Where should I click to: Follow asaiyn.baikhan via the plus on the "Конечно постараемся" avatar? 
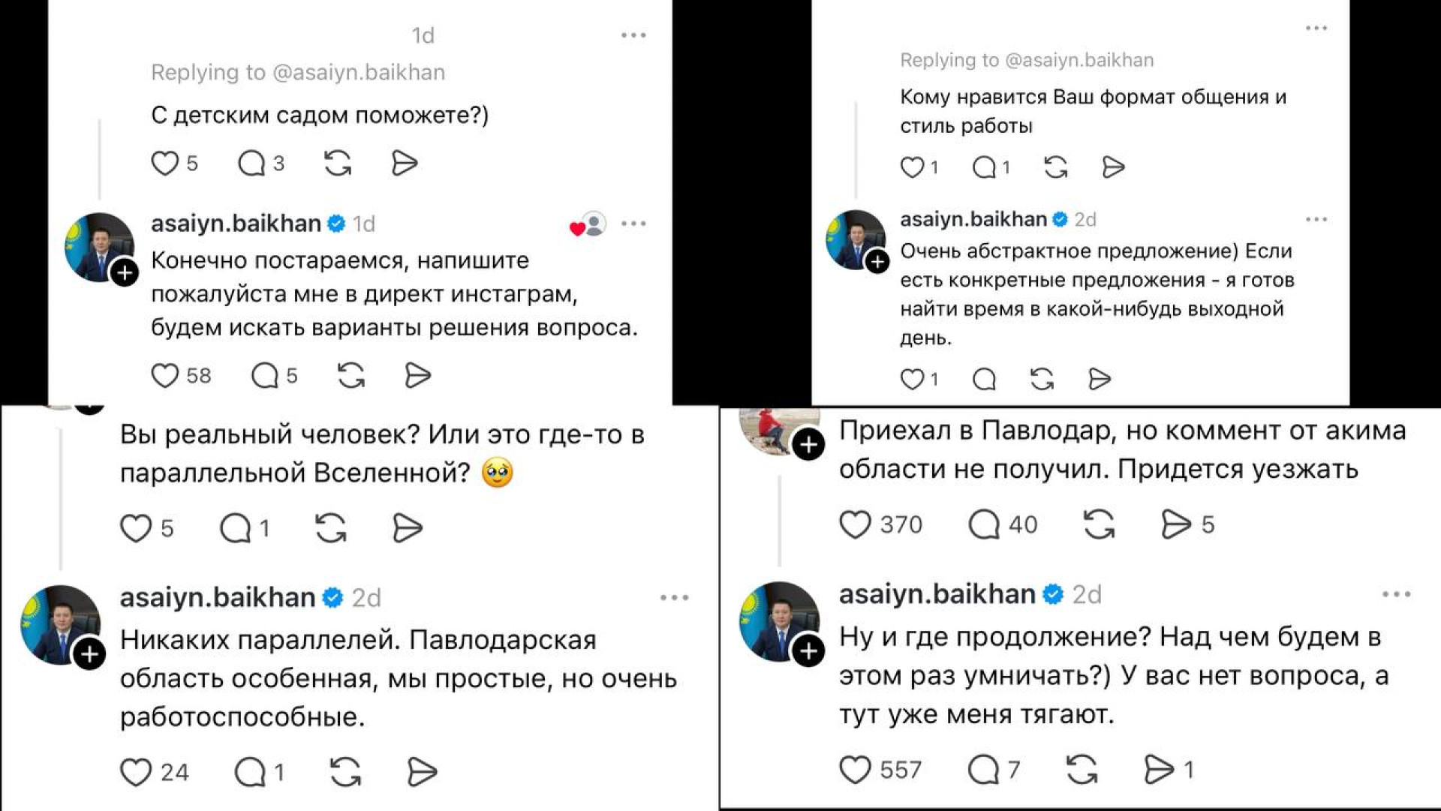[x=125, y=272]
